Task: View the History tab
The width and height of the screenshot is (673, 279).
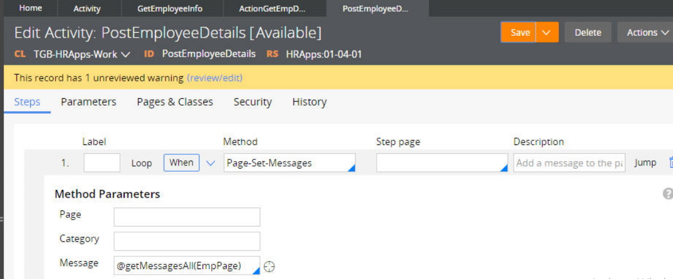Action: [309, 102]
